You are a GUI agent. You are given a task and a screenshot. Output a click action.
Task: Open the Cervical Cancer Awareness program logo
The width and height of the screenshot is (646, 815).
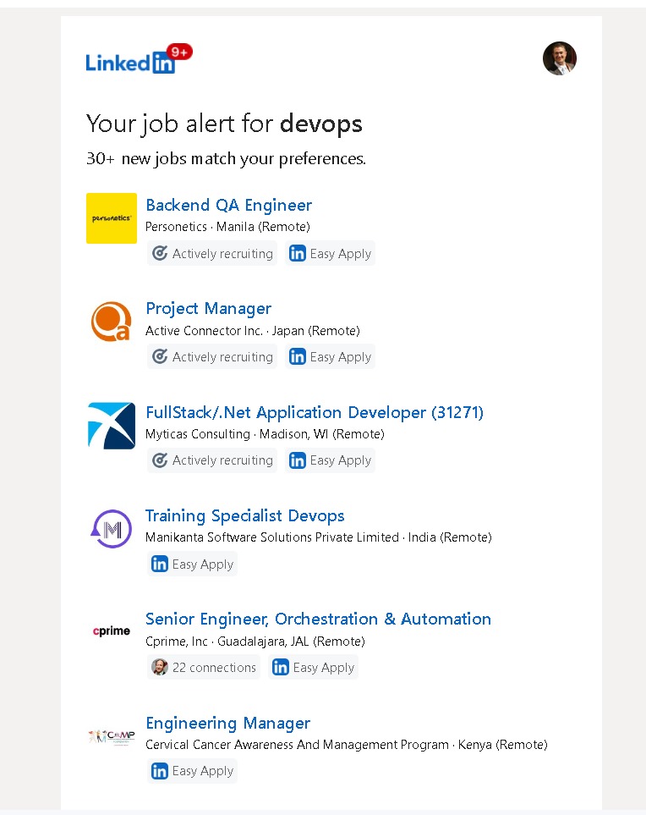point(112,736)
